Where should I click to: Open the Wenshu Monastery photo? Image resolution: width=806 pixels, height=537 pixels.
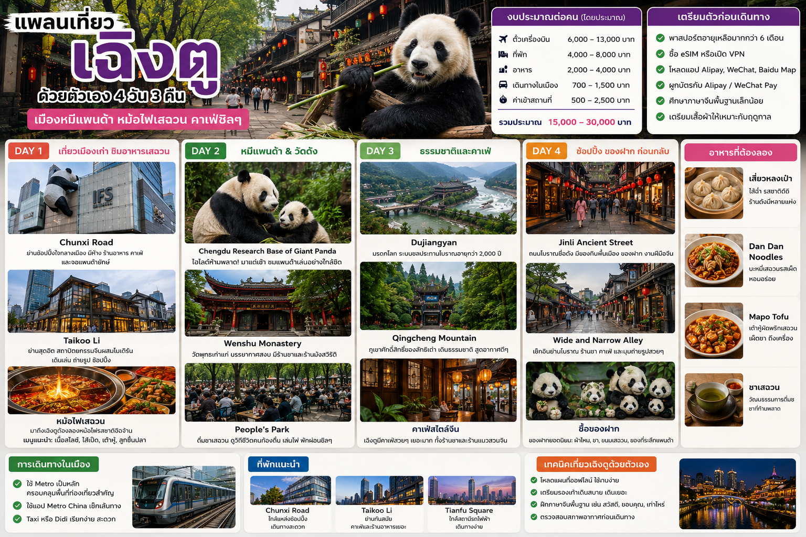(x=268, y=303)
